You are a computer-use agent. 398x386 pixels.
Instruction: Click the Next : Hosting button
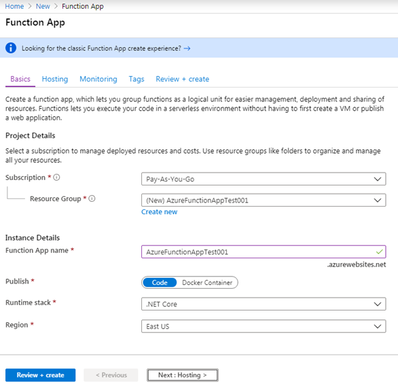pyautogui.click(x=183, y=375)
